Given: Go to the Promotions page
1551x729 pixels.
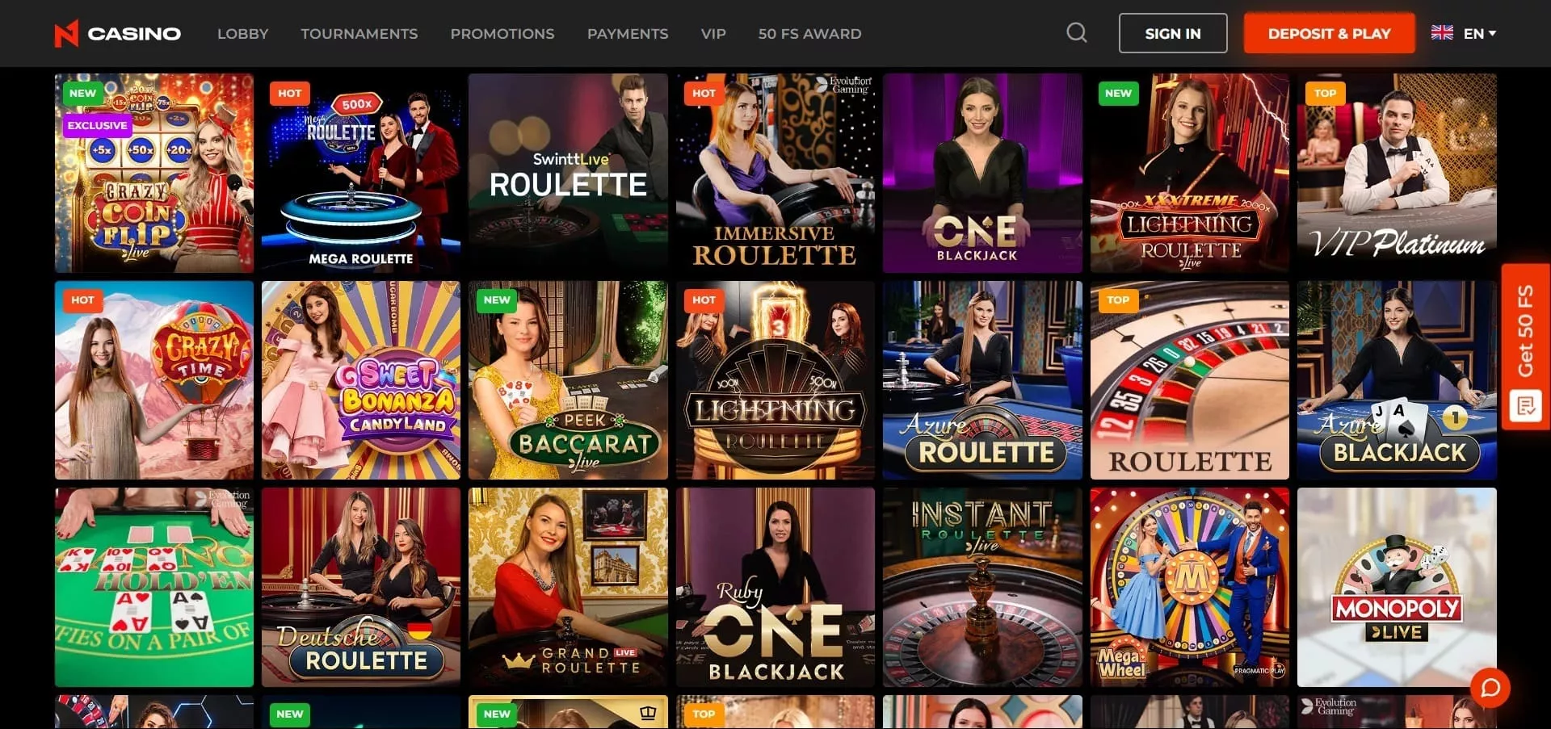Looking at the screenshot, I should click(x=502, y=34).
